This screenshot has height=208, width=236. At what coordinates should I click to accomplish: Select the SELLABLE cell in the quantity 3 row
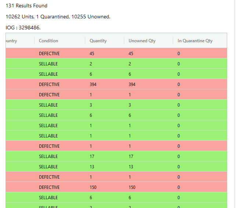[x=48, y=105]
